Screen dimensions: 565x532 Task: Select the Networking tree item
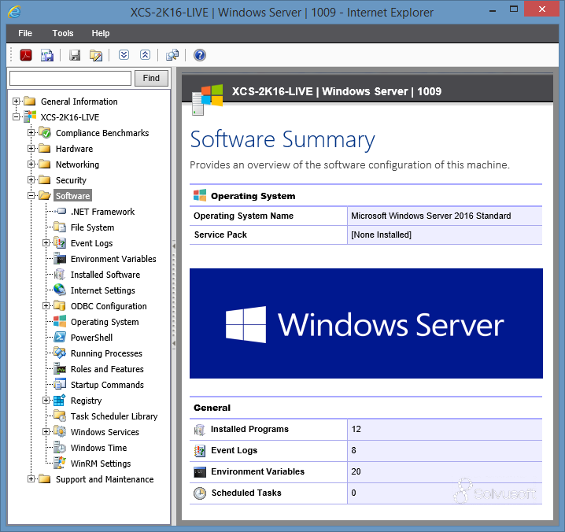coord(77,164)
